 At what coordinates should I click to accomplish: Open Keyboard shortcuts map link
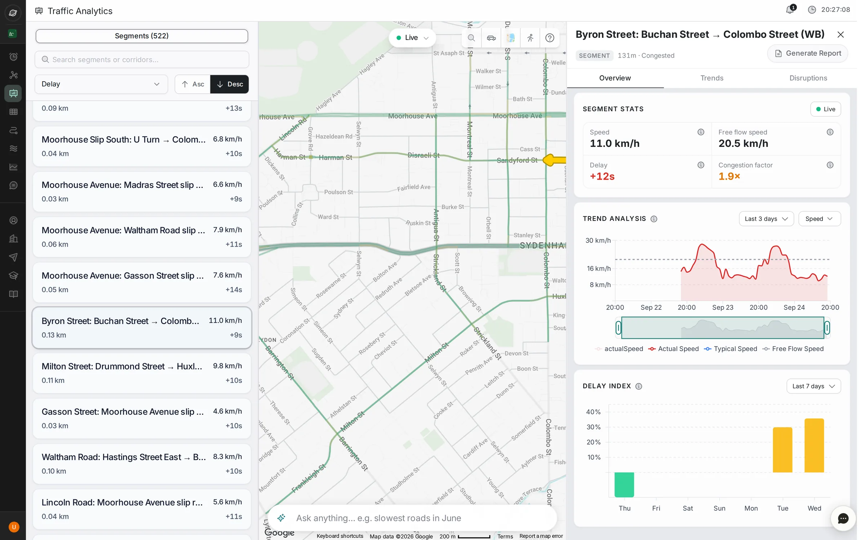(340, 536)
